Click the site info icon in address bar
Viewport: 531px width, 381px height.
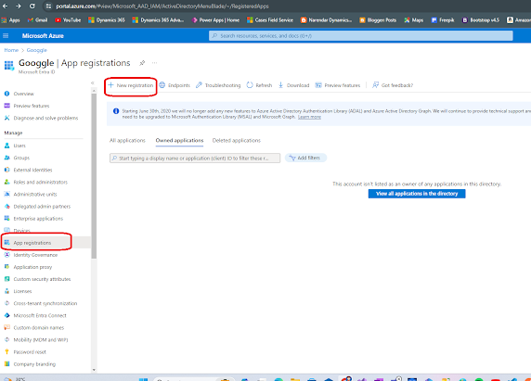48,6
